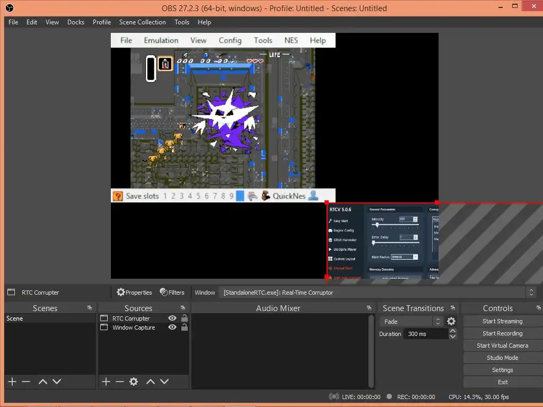Screen dimensions: 543x407
Task: Click the QuickNes core icon in the preview
Action: click(x=266, y=196)
